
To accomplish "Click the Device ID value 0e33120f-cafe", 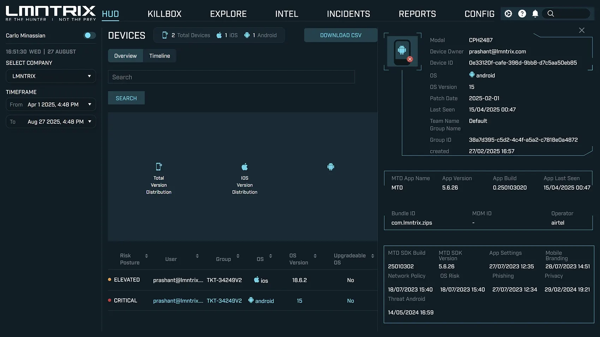I will tap(523, 63).
